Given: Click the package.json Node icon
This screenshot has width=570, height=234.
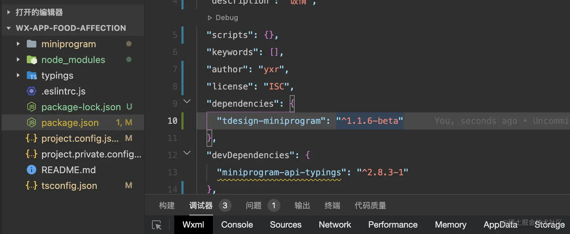Looking at the screenshot, I should pos(32,123).
